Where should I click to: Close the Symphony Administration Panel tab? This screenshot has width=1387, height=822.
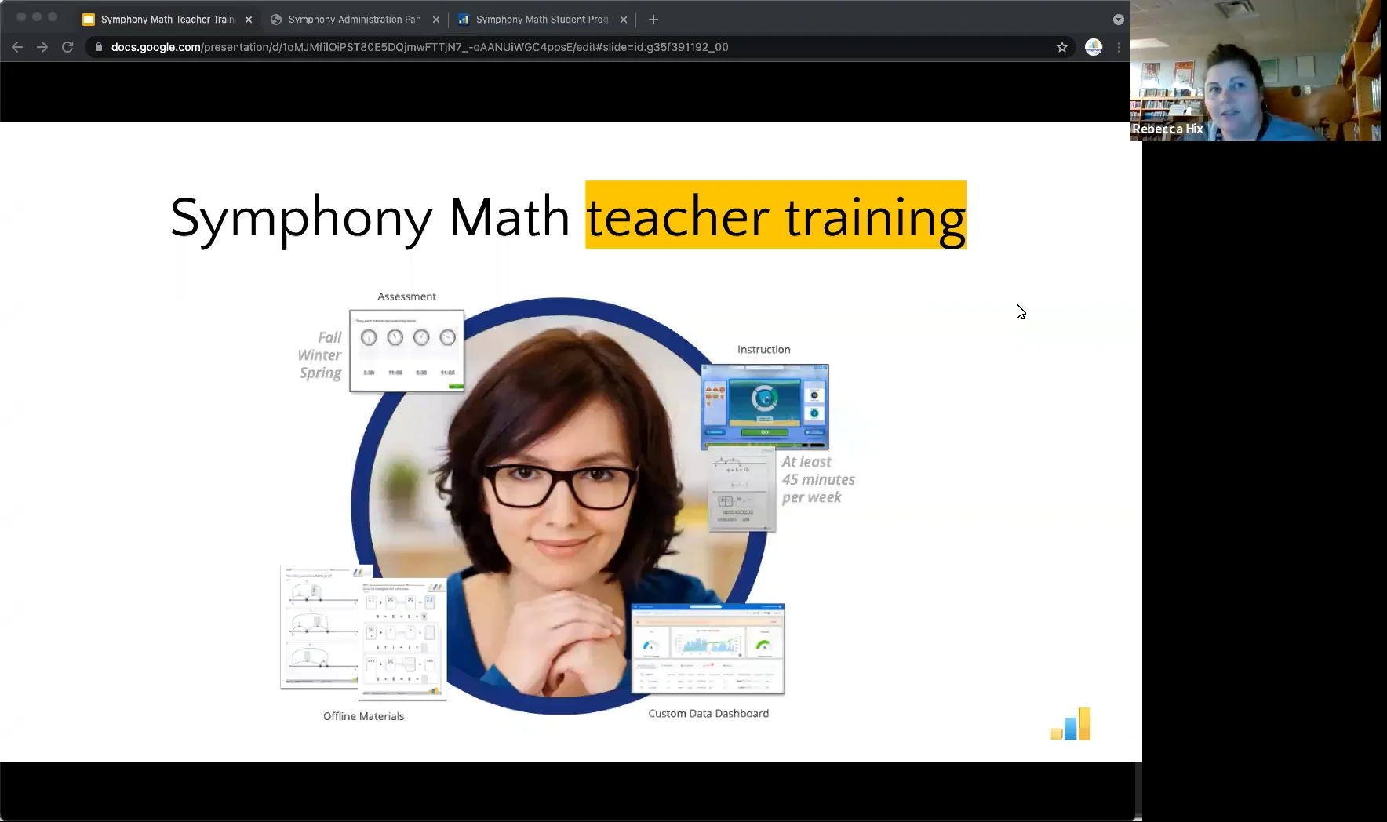[435, 20]
